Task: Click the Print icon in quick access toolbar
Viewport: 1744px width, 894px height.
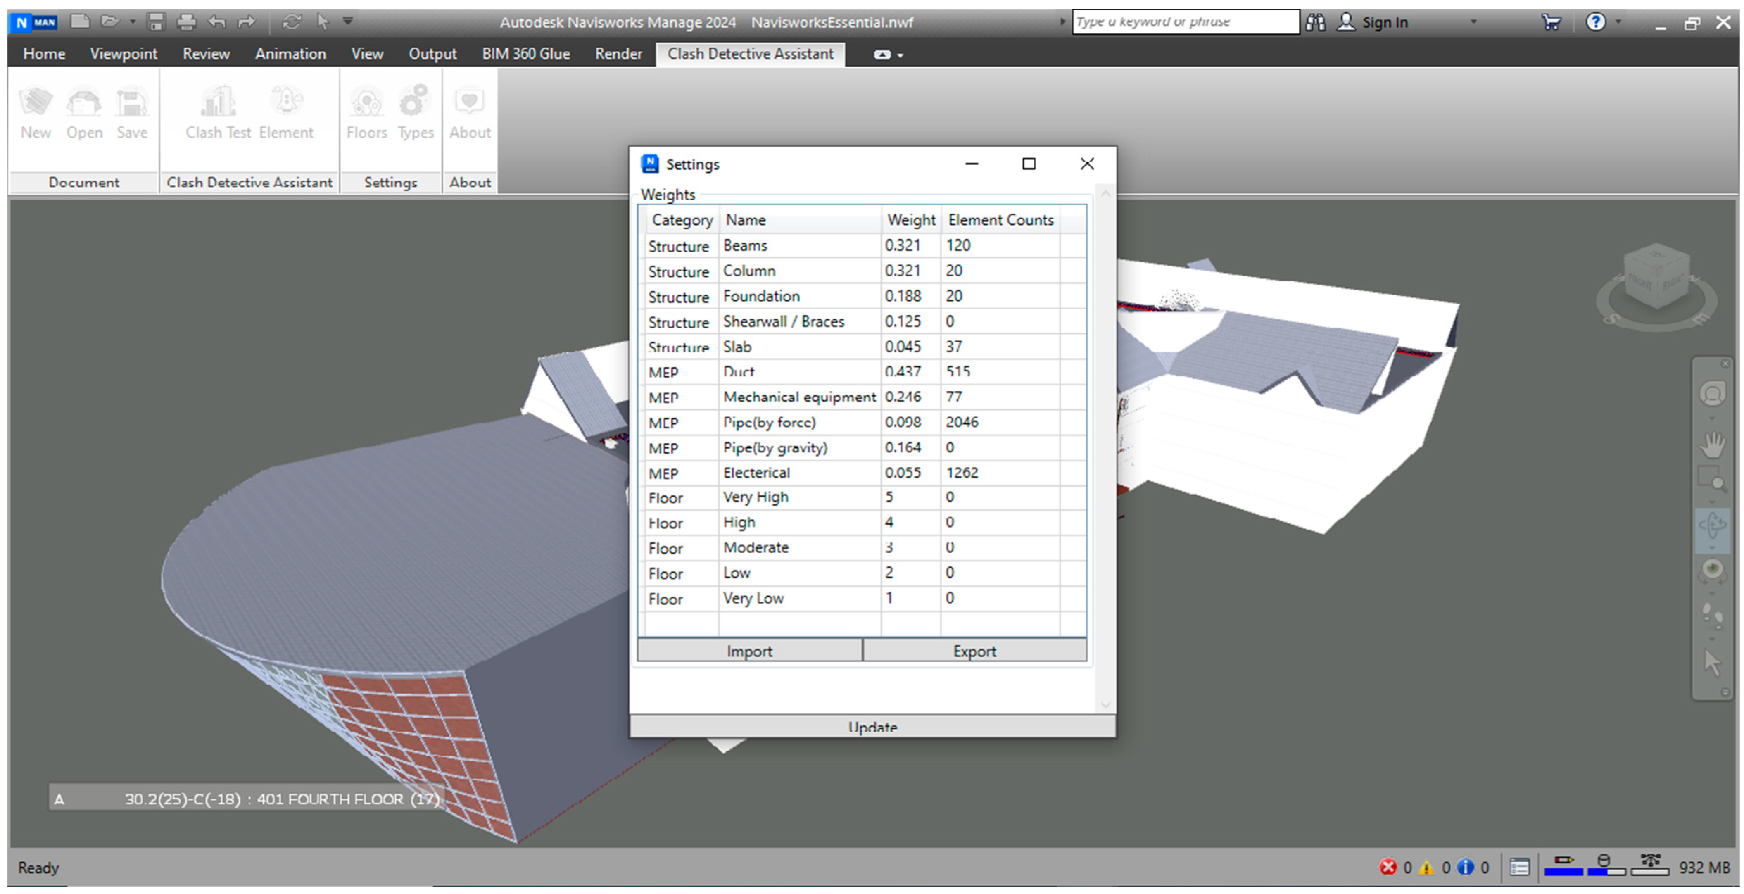Action: coord(186,21)
